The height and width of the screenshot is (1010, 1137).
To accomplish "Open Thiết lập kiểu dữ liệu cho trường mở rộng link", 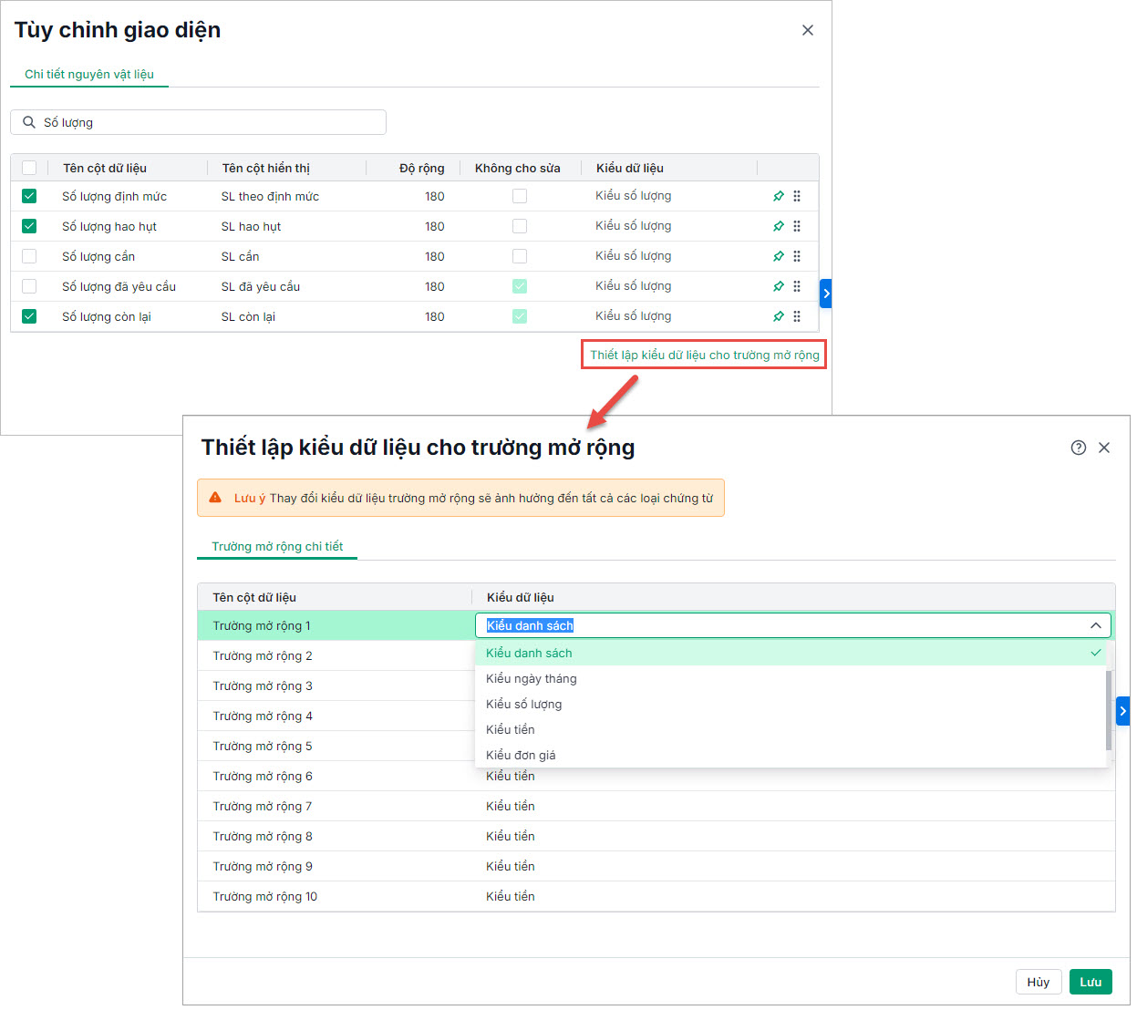I will [x=704, y=355].
